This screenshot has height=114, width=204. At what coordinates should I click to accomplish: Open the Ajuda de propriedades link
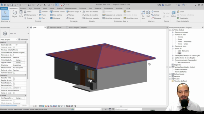9,105
